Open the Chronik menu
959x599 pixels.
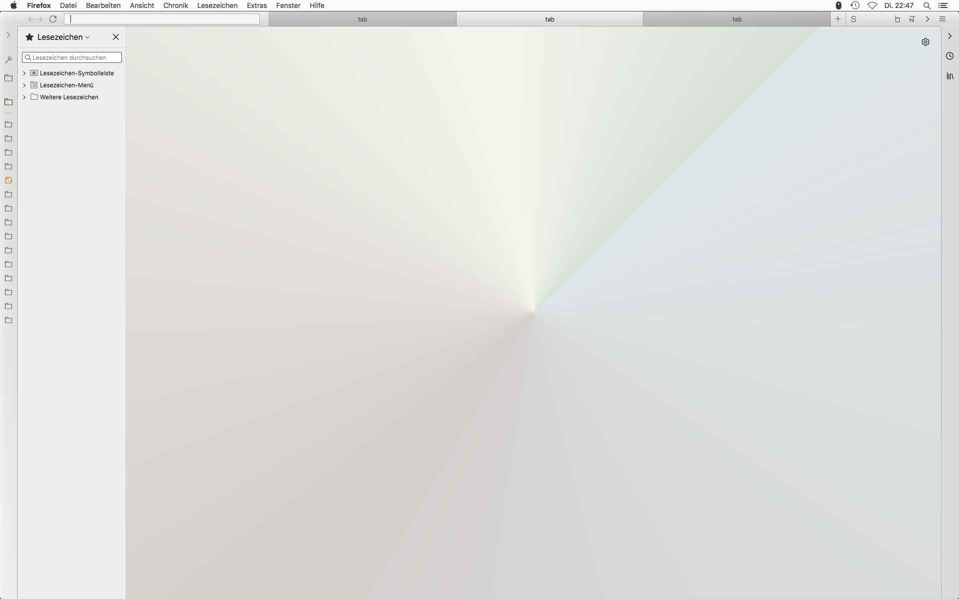pos(175,5)
